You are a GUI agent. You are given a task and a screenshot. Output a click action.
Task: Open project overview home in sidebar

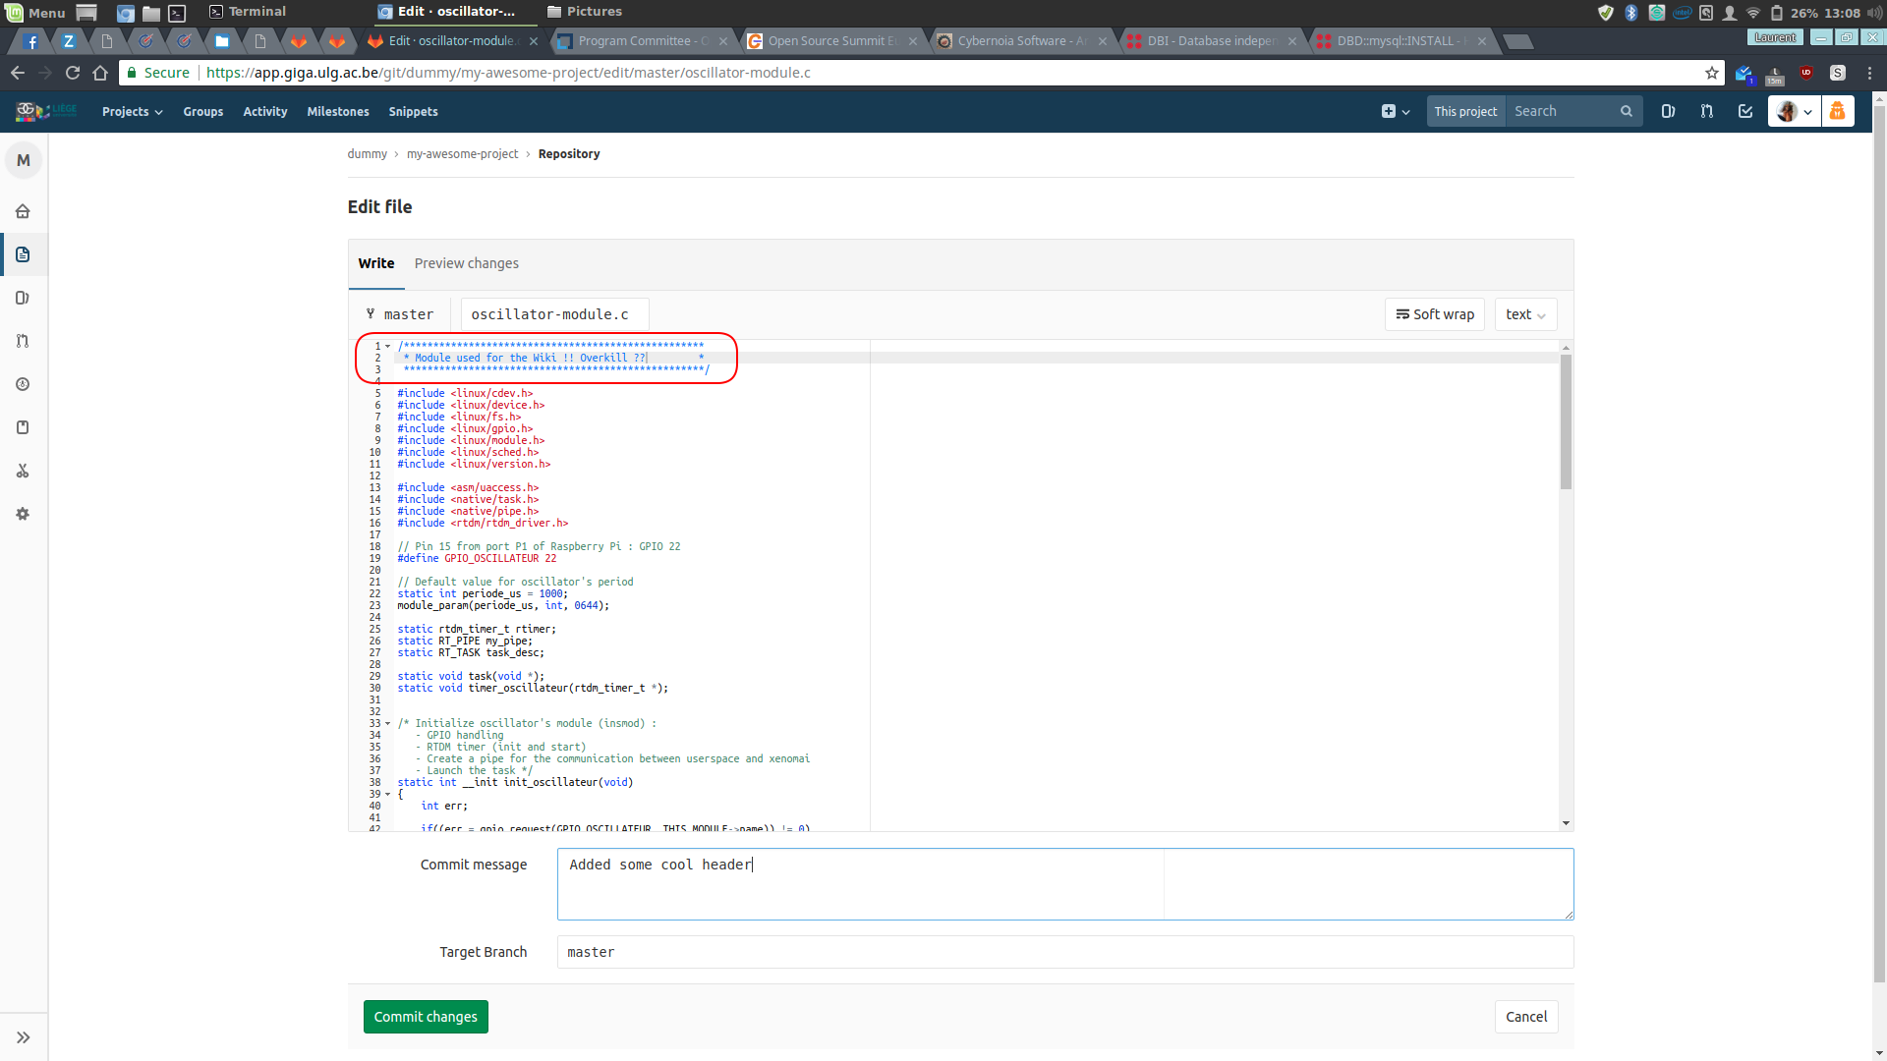[x=23, y=211]
